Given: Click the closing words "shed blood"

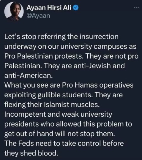Looking at the screenshot, I should click(x=39, y=153).
